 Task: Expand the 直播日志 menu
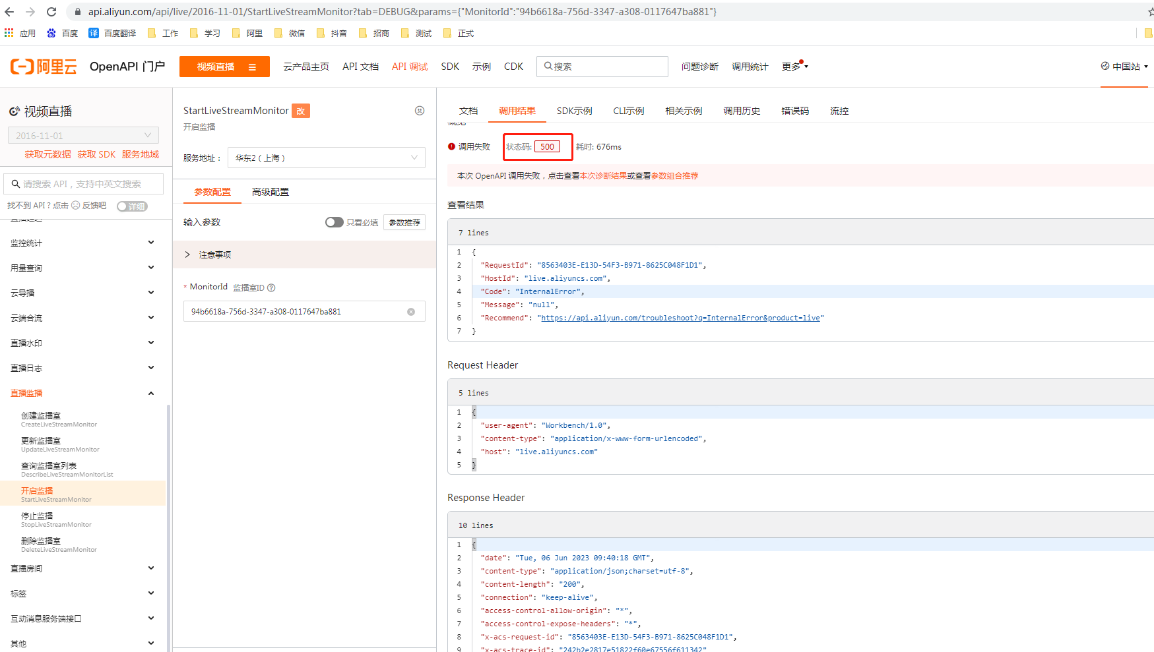pos(82,368)
